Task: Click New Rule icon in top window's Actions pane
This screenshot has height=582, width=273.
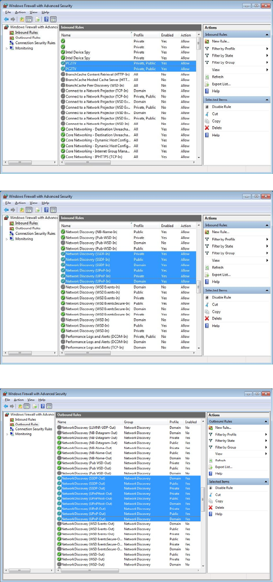Action: tap(207, 41)
